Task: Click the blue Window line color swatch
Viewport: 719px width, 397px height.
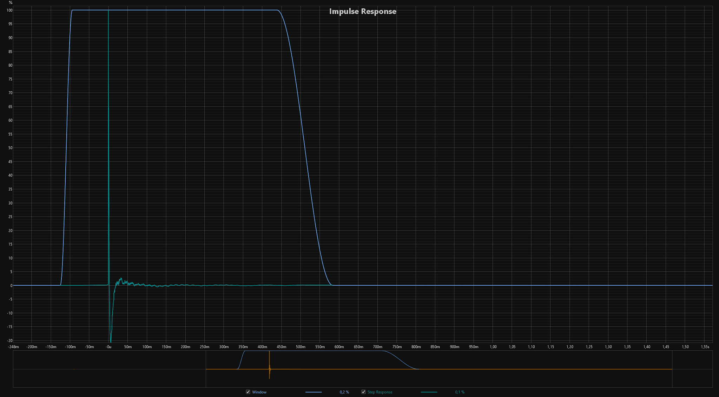Action: 314,392
